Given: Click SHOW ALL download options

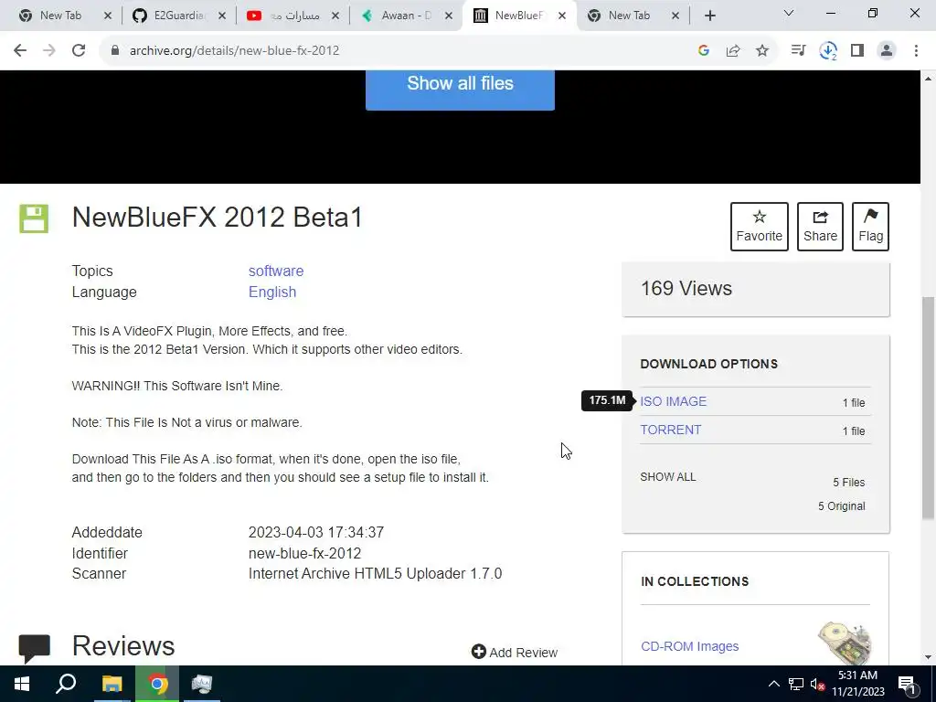Looking at the screenshot, I should [668, 477].
